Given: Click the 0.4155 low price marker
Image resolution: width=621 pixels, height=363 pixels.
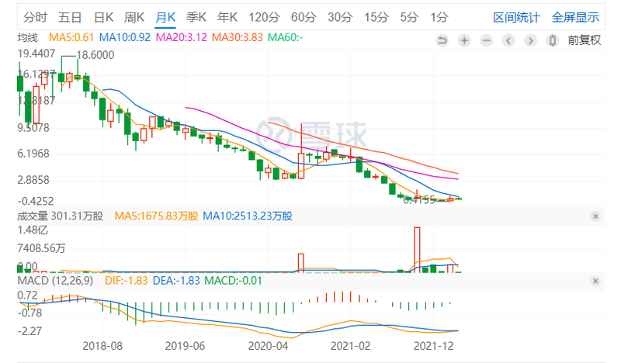Looking at the screenshot, I should pos(419,200).
